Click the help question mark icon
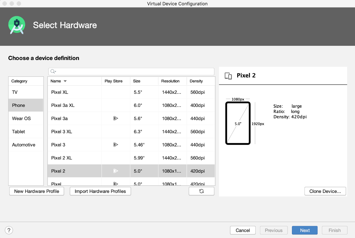This screenshot has height=238, width=355. 9,230
